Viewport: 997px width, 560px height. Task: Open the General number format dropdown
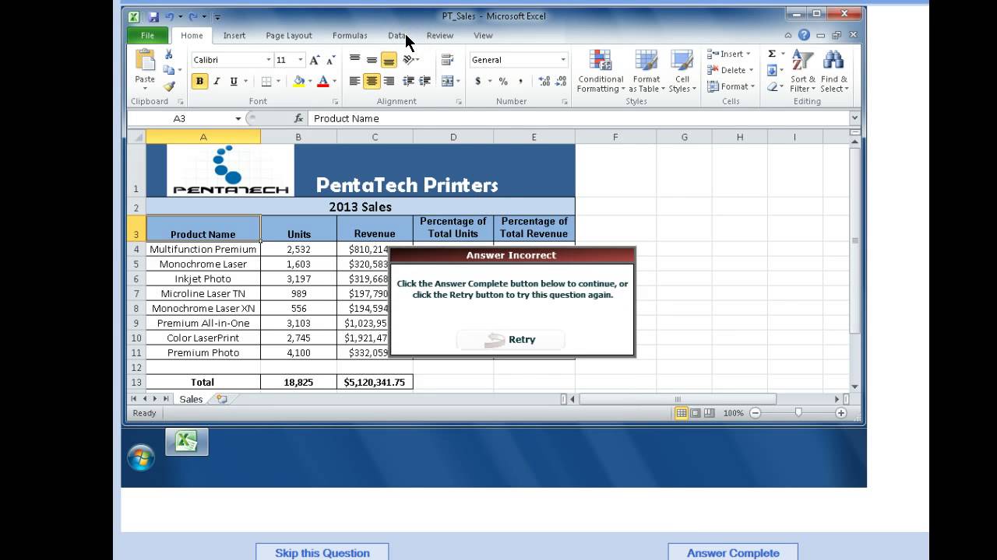[x=562, y=60]
